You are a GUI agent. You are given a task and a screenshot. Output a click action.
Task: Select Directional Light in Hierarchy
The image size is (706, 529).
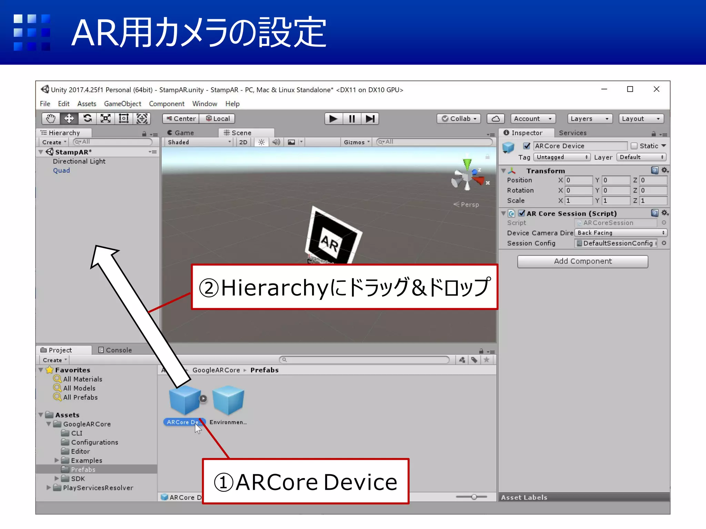tap(79, 161)
